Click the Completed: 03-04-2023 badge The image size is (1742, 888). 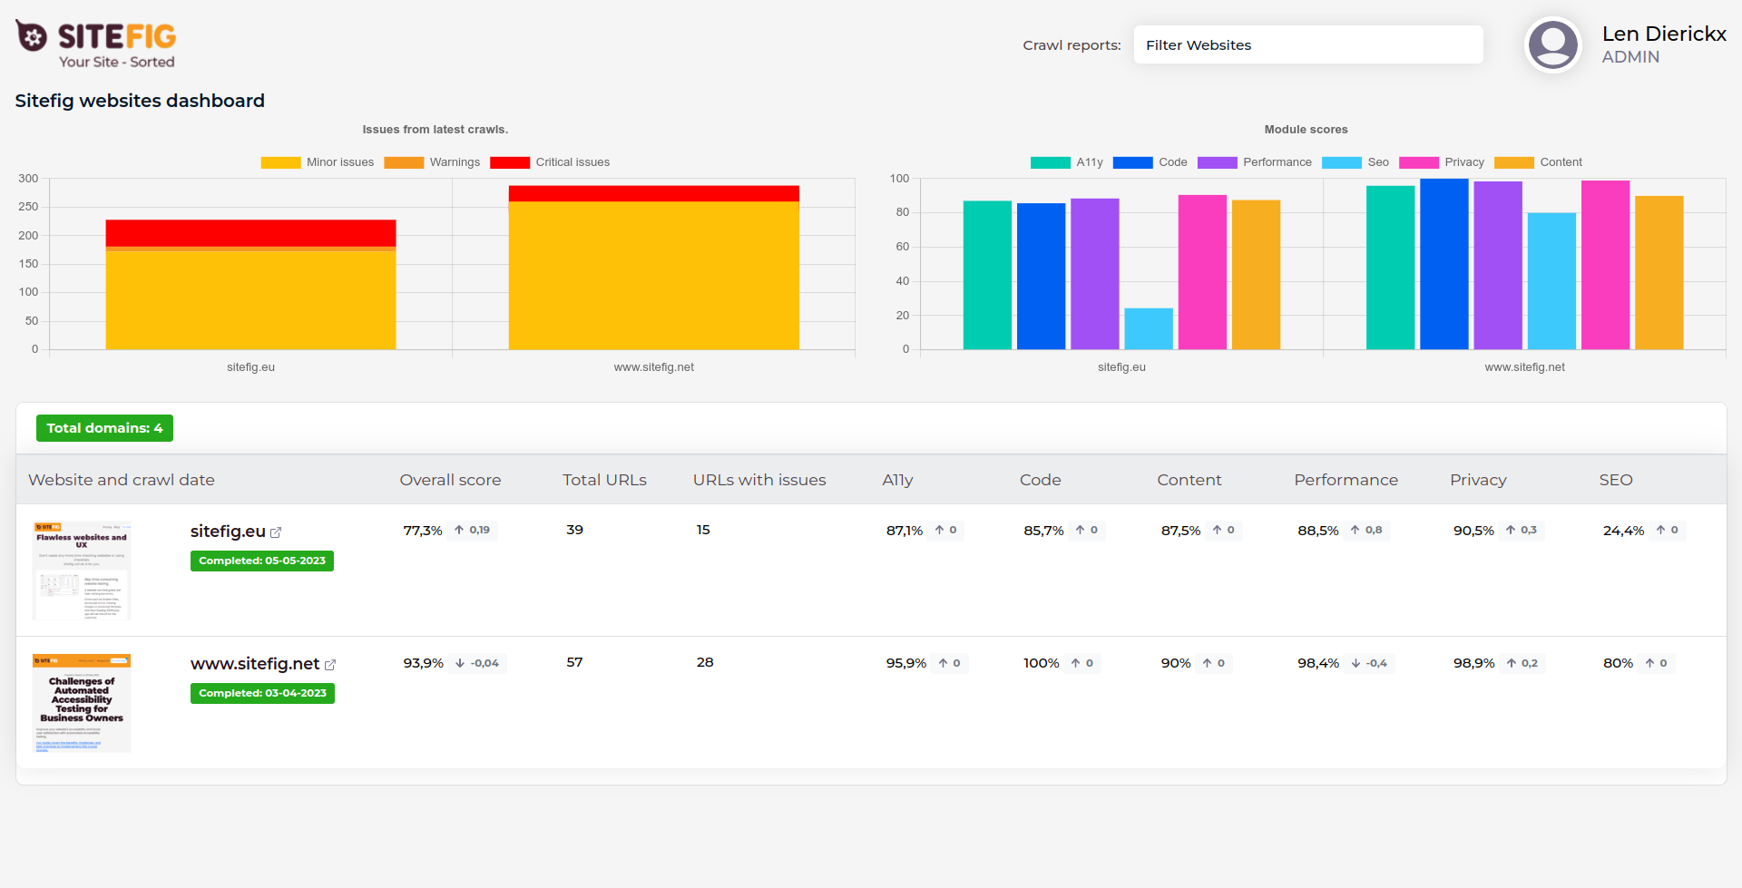(x=262, y=693)
